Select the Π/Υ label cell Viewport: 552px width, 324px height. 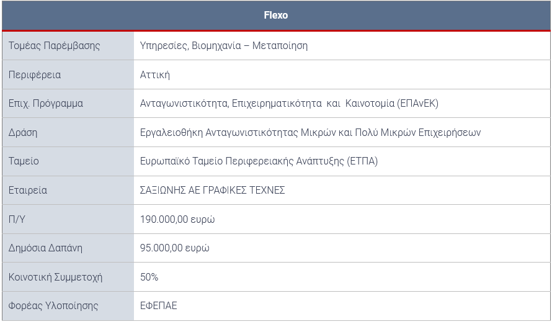[x=68, y=219]
